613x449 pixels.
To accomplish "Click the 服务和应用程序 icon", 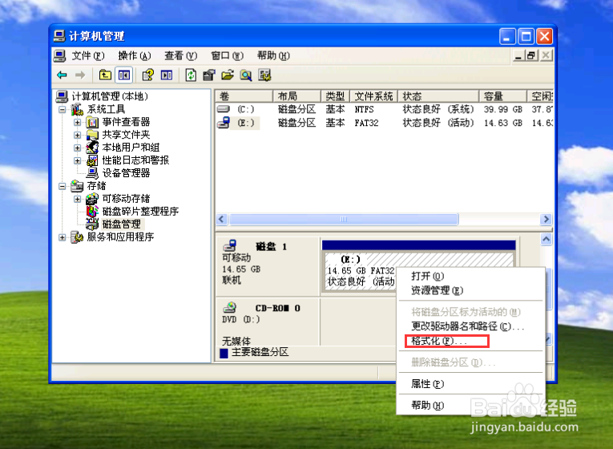I will pos(77,237).
